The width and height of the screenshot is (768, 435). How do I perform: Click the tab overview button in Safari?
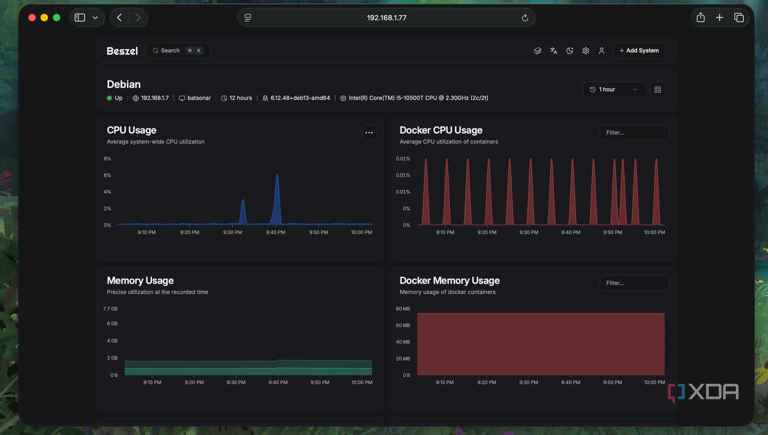(x=739, y=17)
